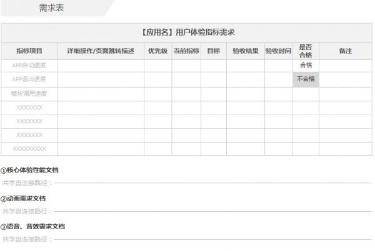
Task: Select the APP启动速度 row cell
Action: coord(29,65)
